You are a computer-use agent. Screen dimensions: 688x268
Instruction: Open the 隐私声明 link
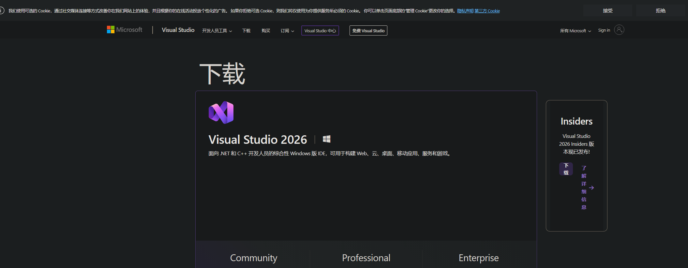tap(465, 11)
